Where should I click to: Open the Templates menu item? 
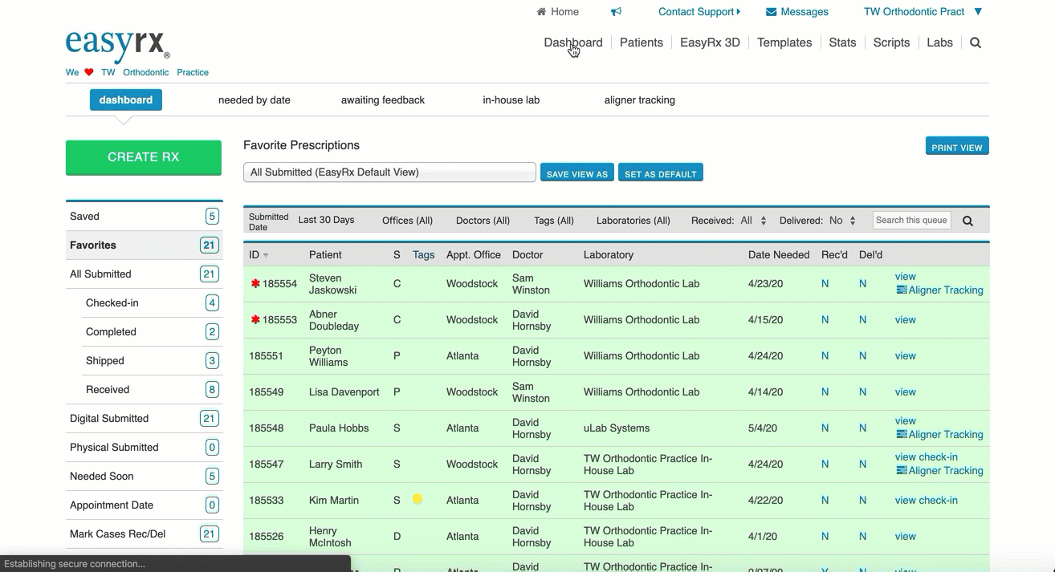click(784, 43)
